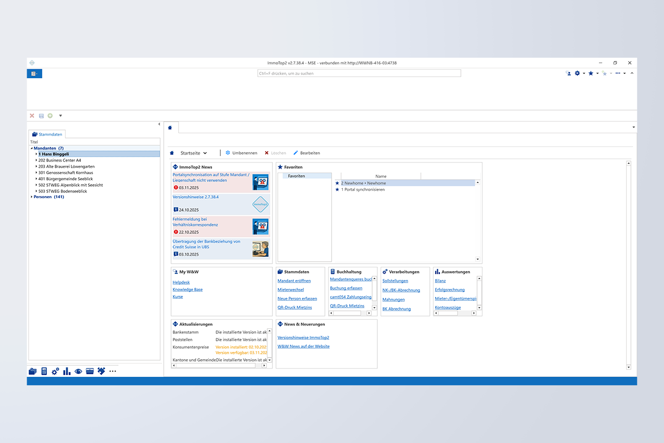Switch to the Stammdaten tab

(47, 134)
